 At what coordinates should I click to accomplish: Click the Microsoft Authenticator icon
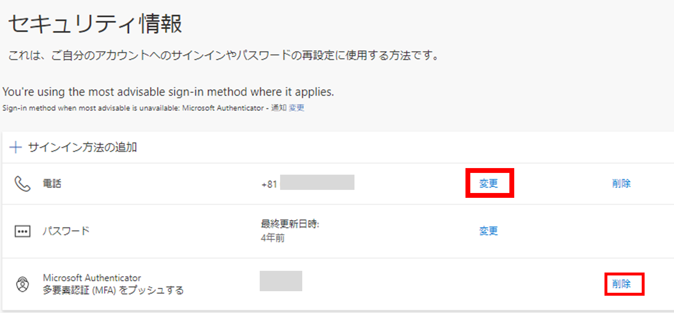pyautogui.click(x=22, y=284)
